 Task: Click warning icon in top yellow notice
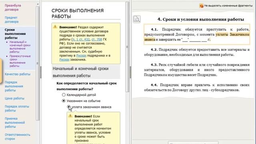coord(55,27)
